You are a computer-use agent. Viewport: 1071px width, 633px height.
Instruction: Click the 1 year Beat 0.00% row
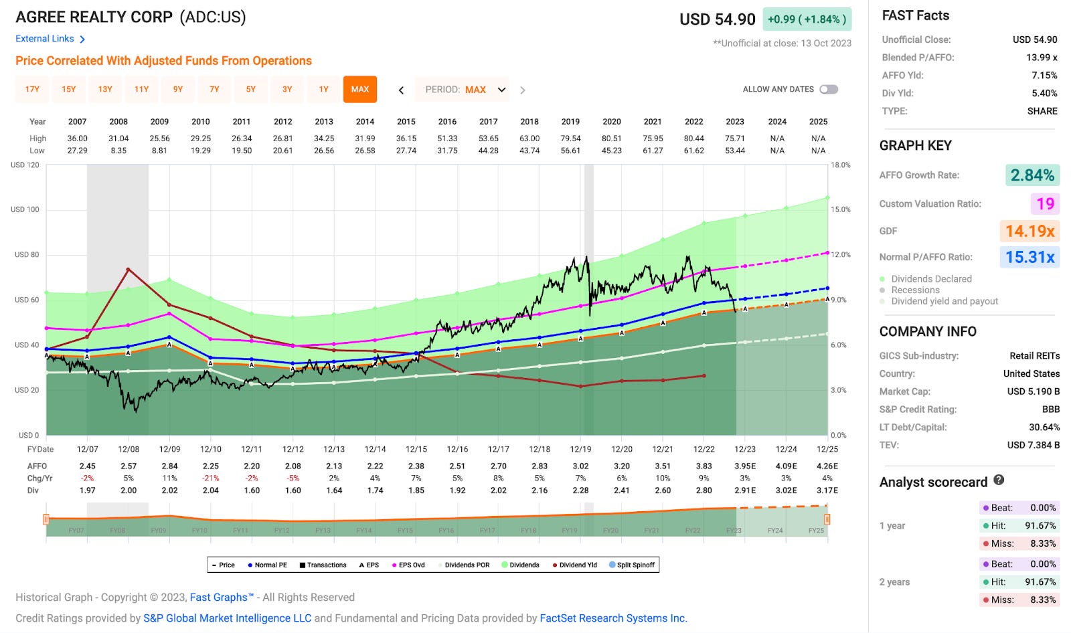(x=1018, y=508)
